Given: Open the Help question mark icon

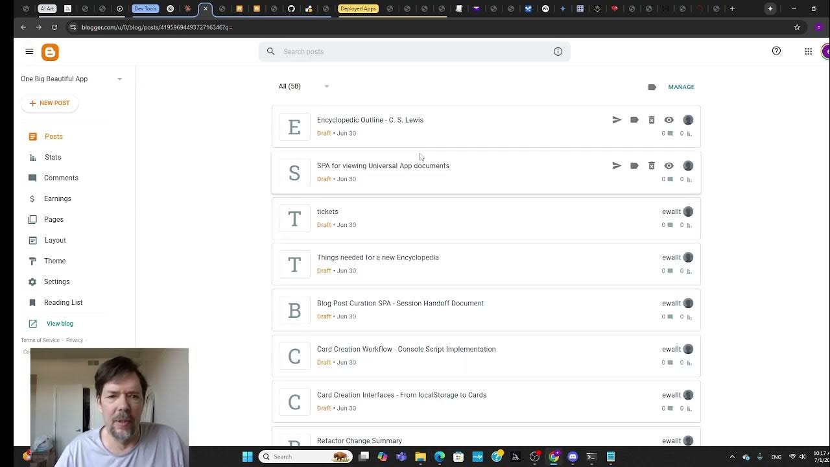Looking at the screenshot, I should point(776,51).
